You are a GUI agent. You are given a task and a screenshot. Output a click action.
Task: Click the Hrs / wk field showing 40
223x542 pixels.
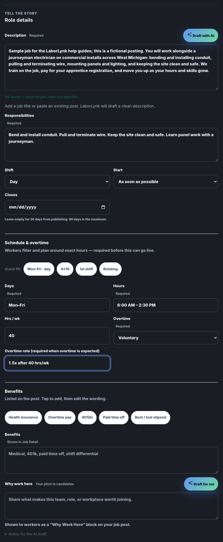coord(57,336)
